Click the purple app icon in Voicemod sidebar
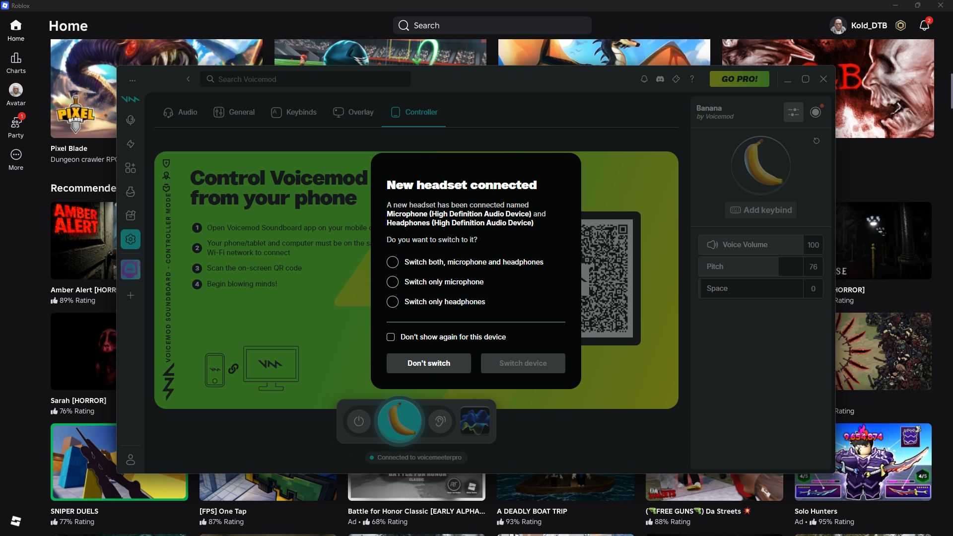 (x=131, y=269)
